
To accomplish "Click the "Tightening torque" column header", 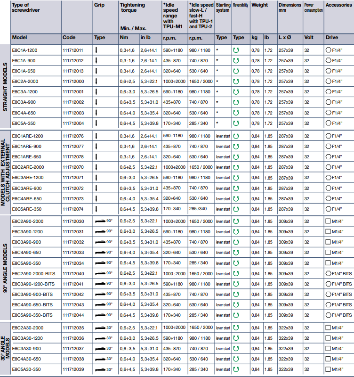I will tap(133, 8).
